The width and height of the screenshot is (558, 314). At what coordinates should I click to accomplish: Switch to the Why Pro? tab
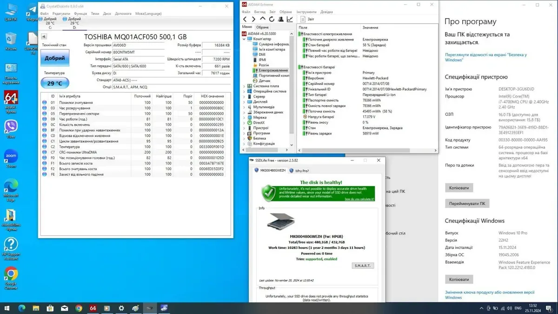click(x=299, y=171)
